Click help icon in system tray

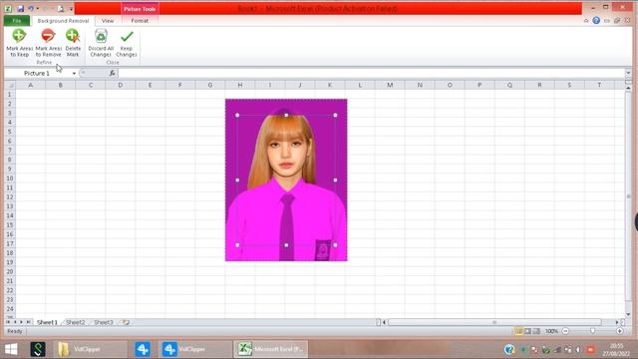[509, 349]
